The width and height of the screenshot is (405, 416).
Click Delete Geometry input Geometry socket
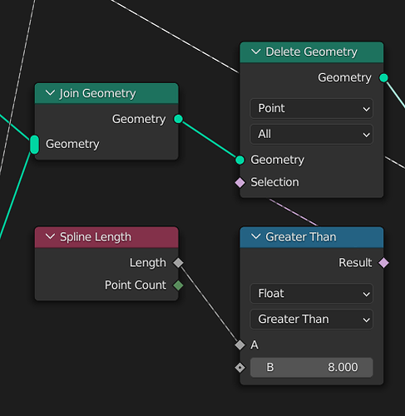pos(240,160)
